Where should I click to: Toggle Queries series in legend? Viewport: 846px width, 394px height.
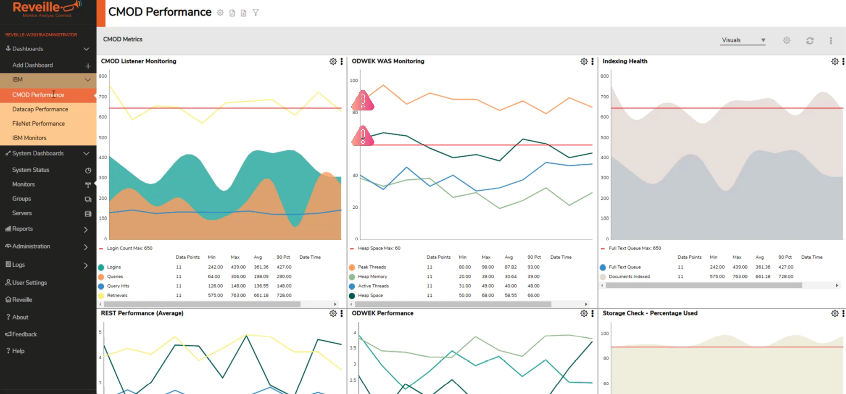click(x=101, y=277)
